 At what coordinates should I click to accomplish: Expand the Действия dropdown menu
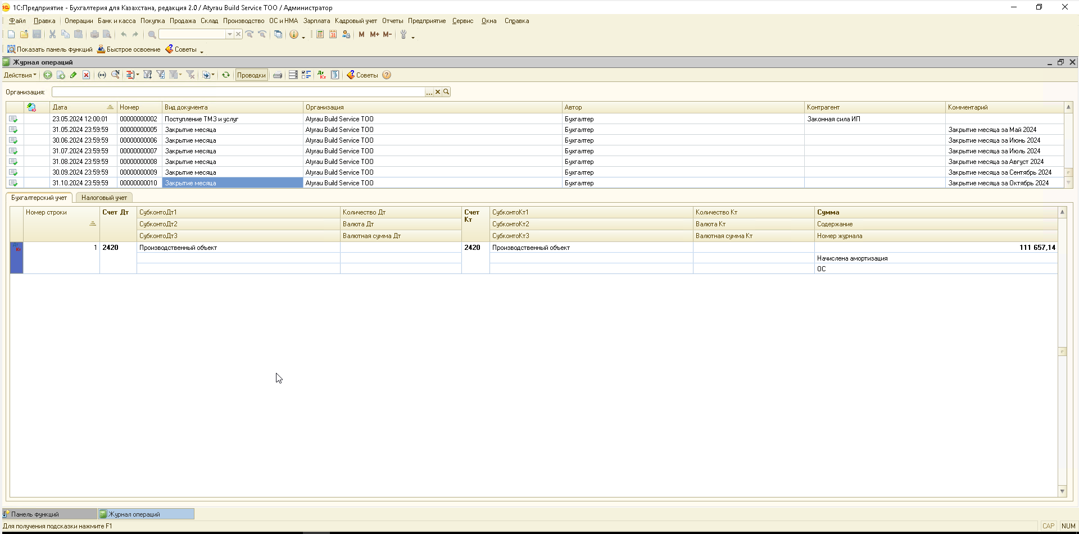pyautogui.click(x=20, y=75)
